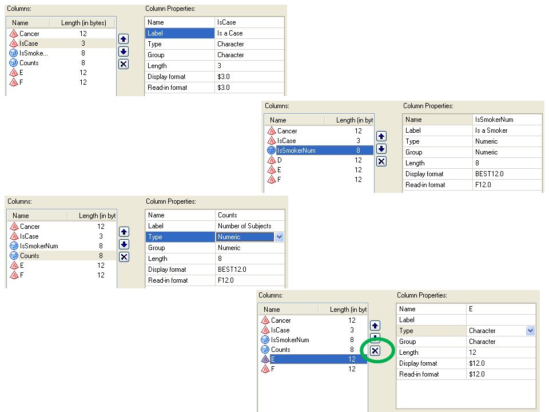Screen dimensions: 549x412
Task: Click the IsCase name value in Column Properties
Action: pos(249,22)
